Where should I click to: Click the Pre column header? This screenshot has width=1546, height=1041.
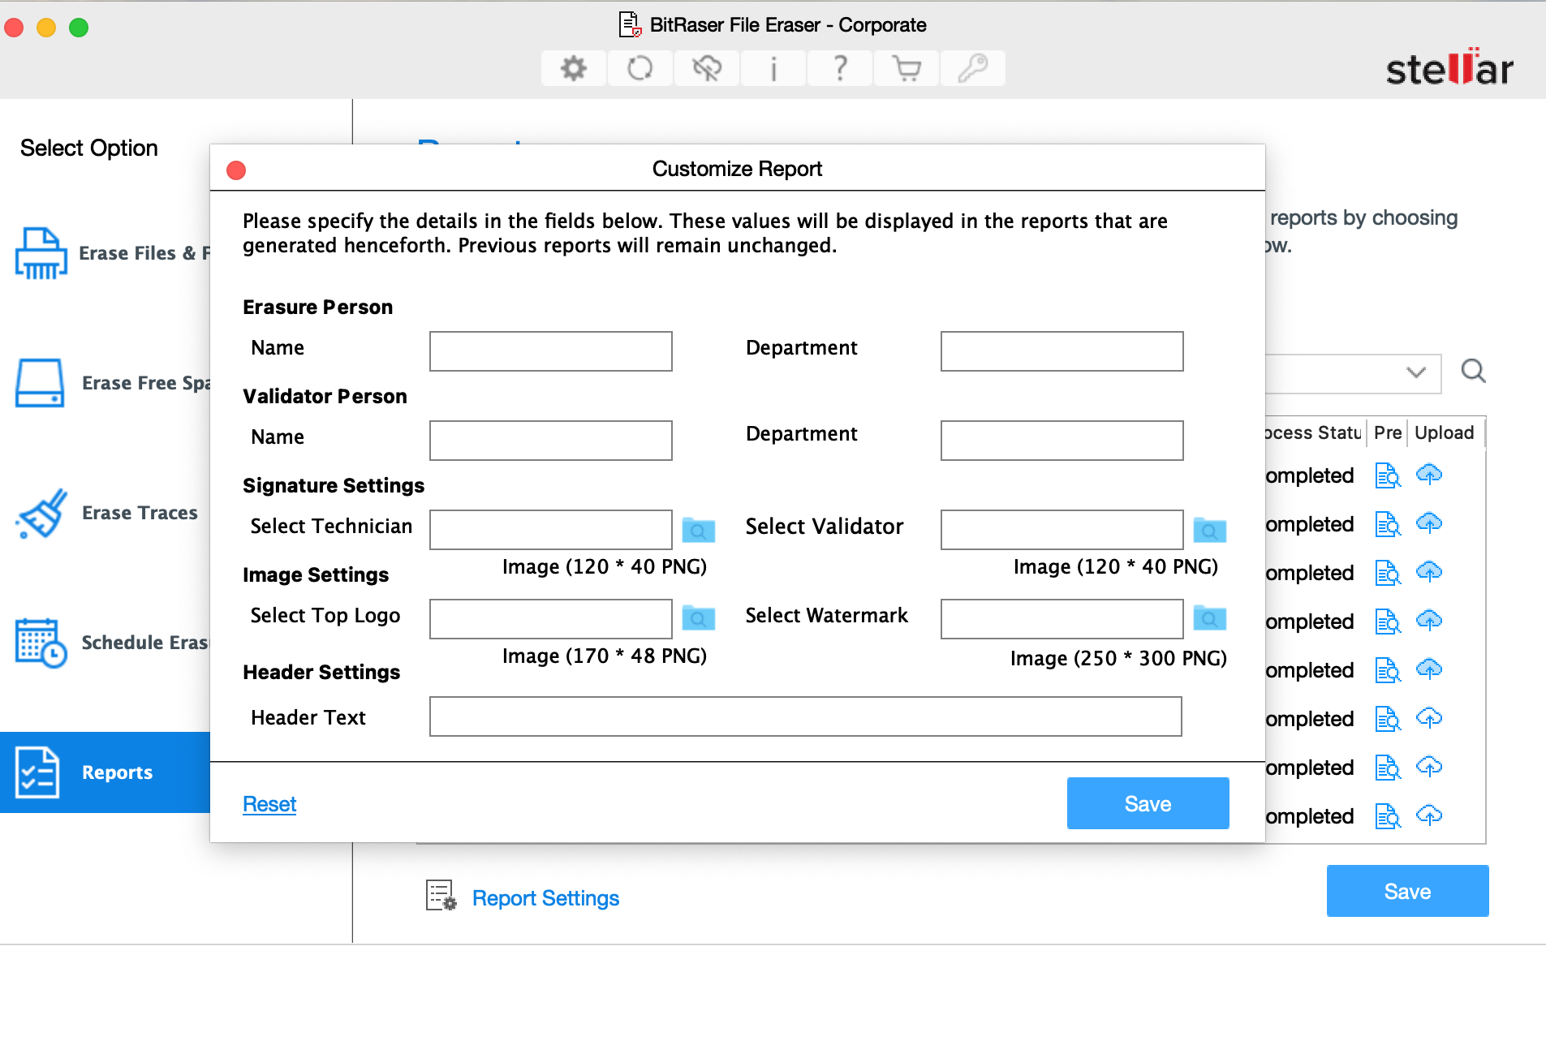[1388, 432]
